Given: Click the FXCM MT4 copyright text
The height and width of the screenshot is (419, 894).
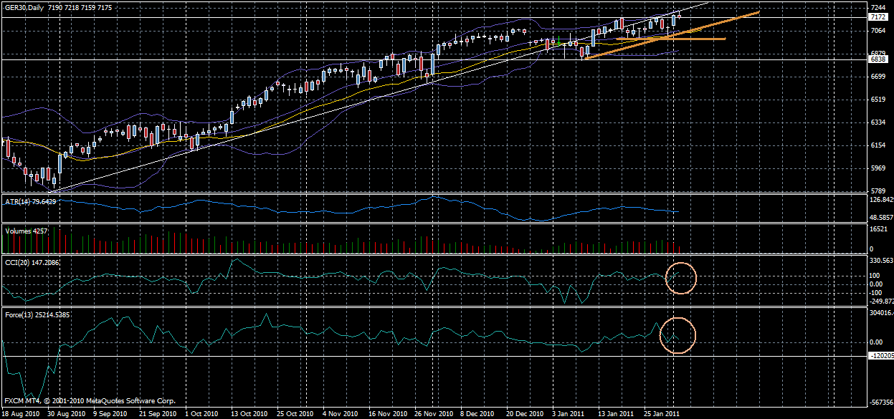Looking at the screenshot, I should [90, 401].
